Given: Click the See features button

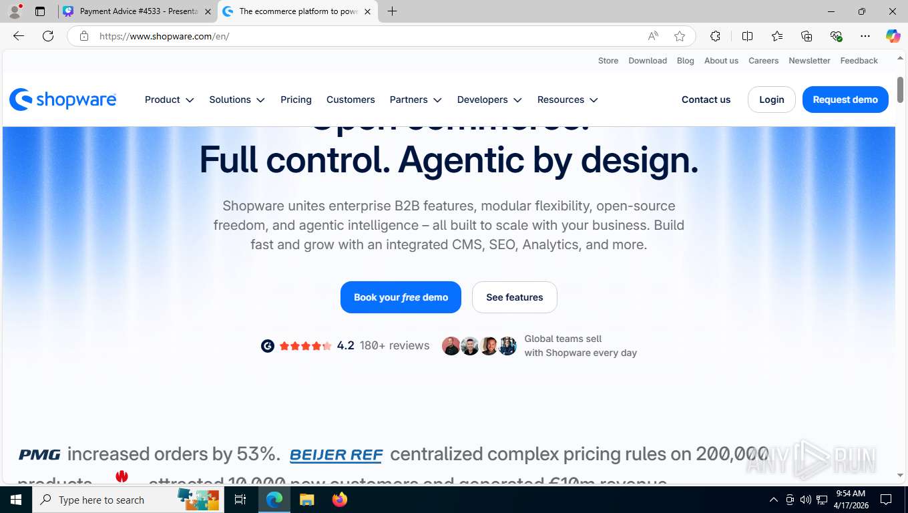Looking at the screenshot, I should (515, 297).
